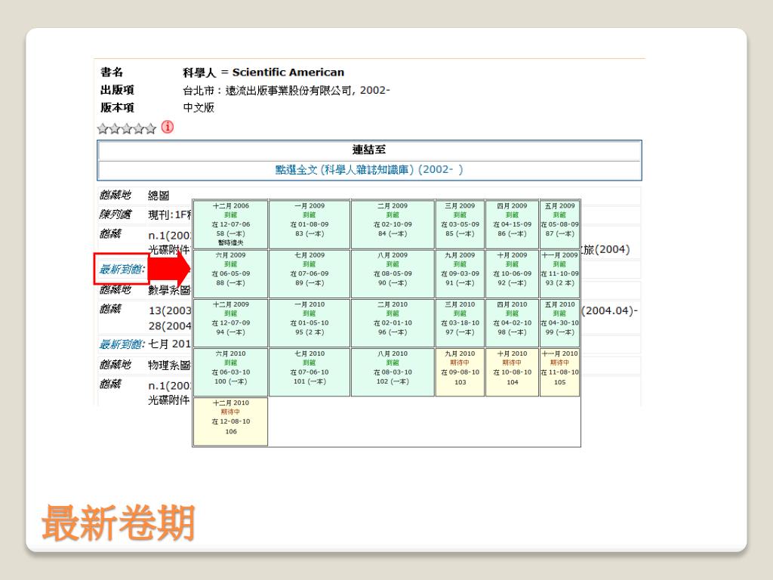Select the 五月 2010 issue cell
773x580 pixels.
559,322
